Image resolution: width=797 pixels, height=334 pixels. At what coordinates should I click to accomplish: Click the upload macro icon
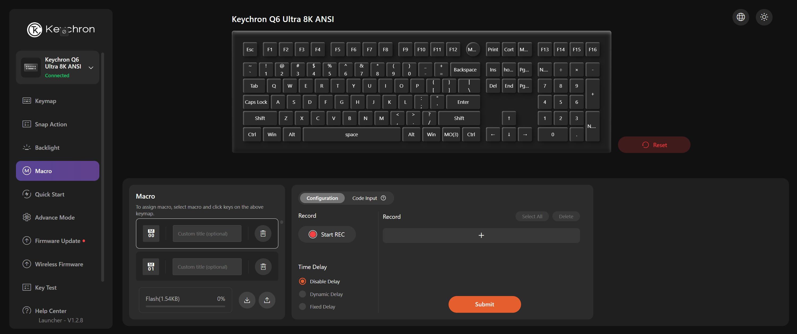(x=267, y=300)
